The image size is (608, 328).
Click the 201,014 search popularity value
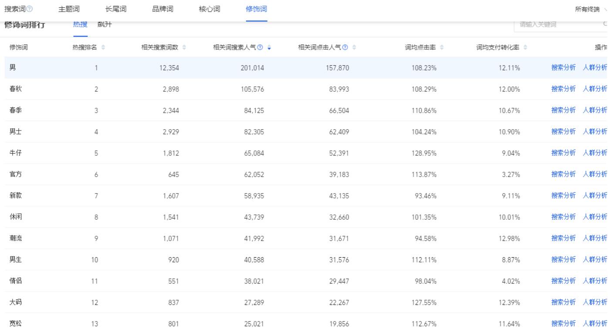tap(252, 67)
